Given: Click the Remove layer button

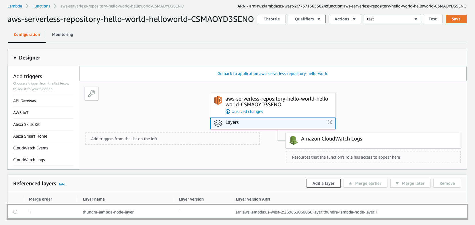Looking at the screenshot, I should pos(447,183).
